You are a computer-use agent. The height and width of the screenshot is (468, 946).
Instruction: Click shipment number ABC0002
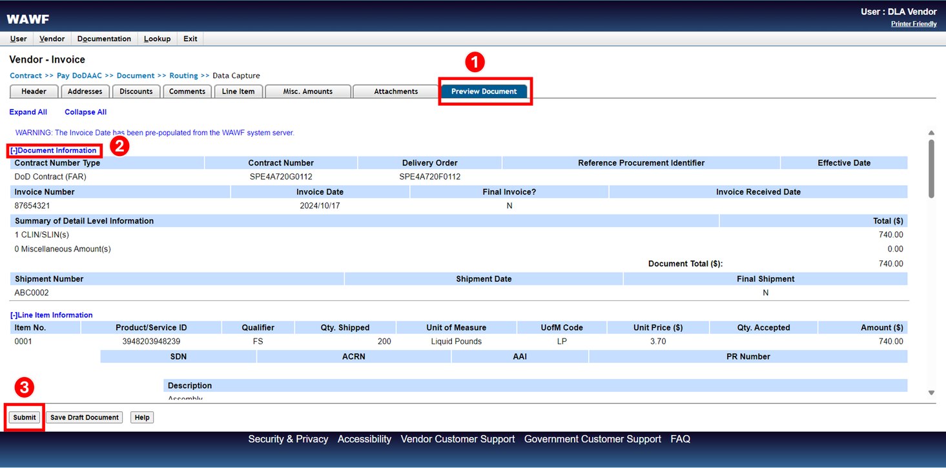point(32,293)
